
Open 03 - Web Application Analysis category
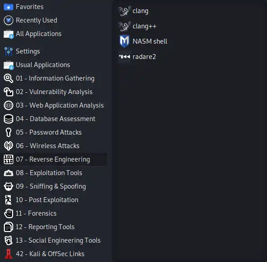(x=54, y=105)
